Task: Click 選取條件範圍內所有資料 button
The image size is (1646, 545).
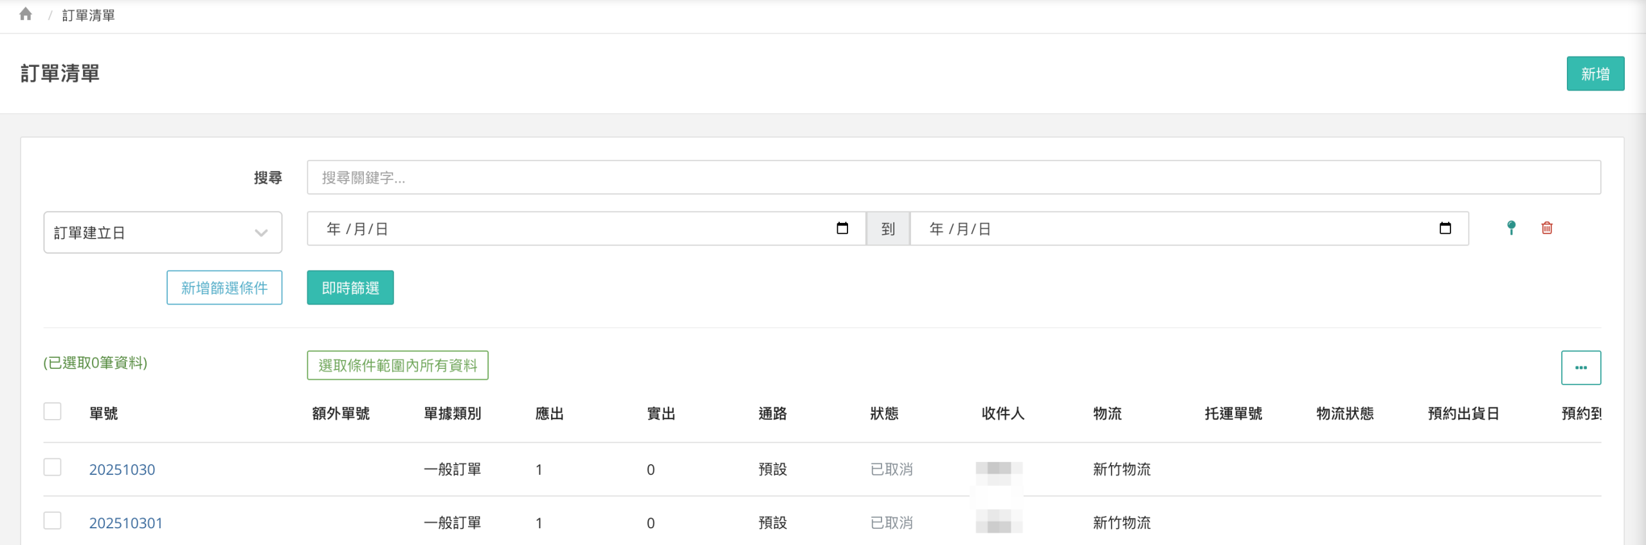Action: pyautogui.click(x=397, y=366)
